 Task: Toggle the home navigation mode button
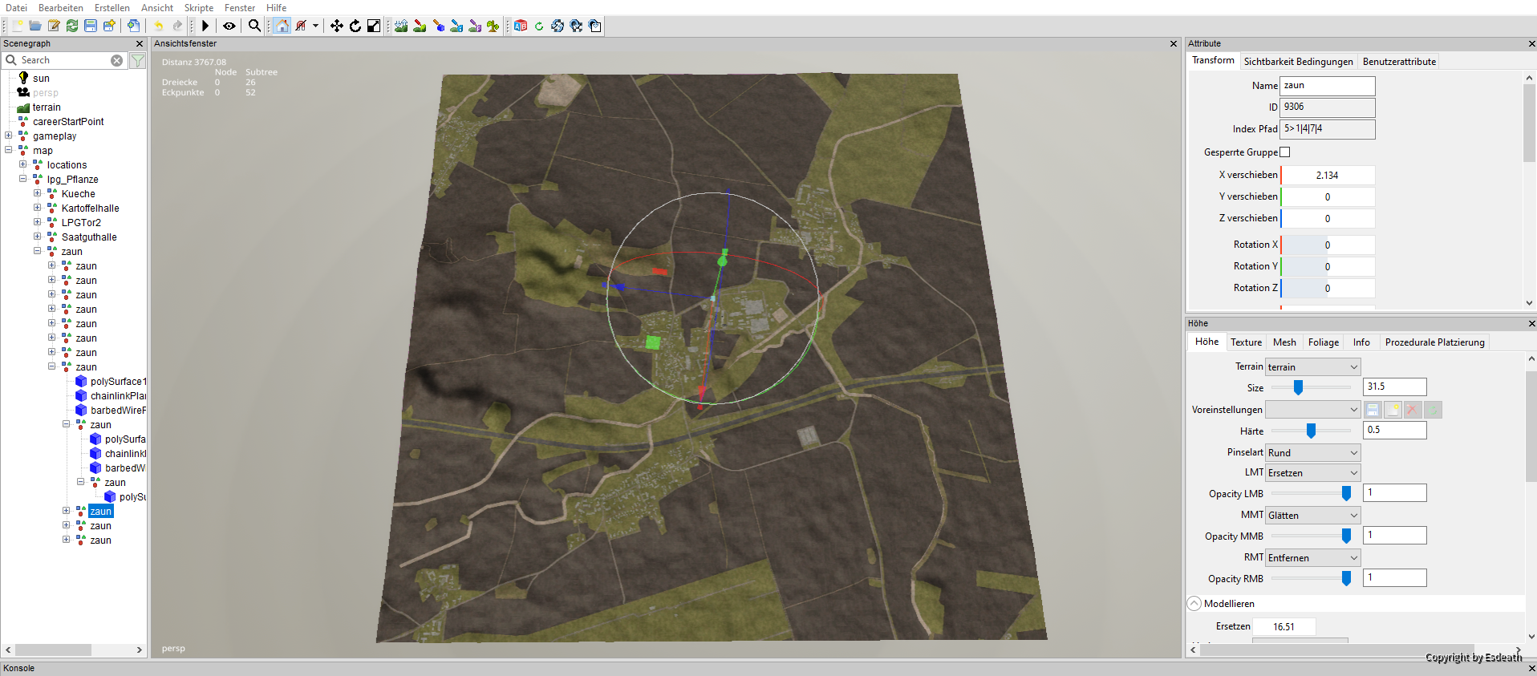(x=282, y=26)
